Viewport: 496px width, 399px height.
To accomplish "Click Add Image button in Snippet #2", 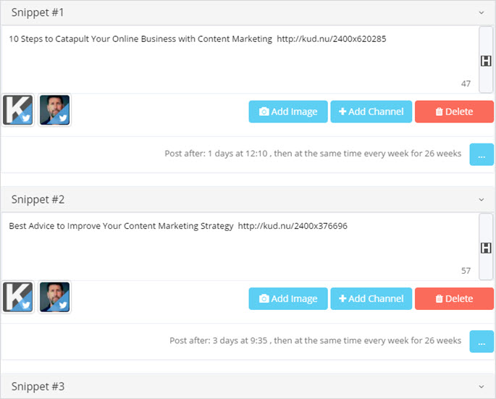I will pos(288,298).
